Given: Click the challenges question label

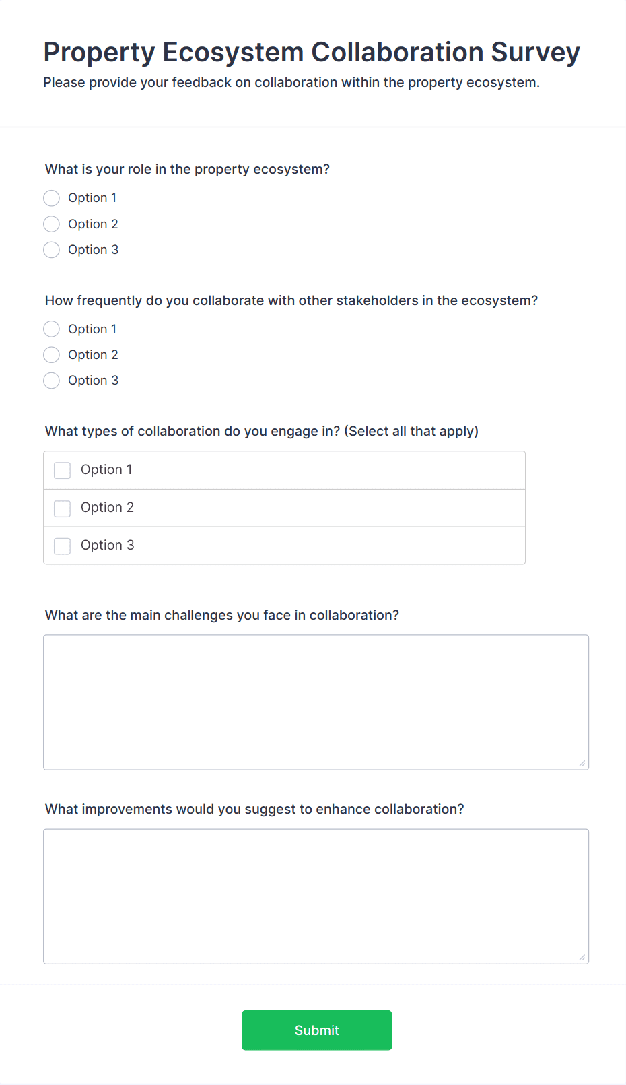Looking at the screenshot, I should coord(222,615).
